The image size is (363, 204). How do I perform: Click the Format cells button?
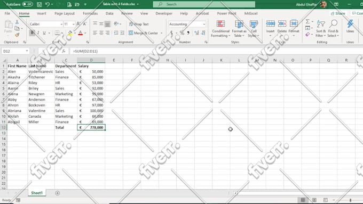coord(294,29)
